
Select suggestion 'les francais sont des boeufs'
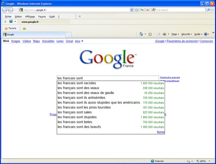pos(111,127)
